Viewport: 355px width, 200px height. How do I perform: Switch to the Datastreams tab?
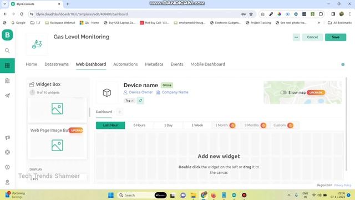point(57,64)
